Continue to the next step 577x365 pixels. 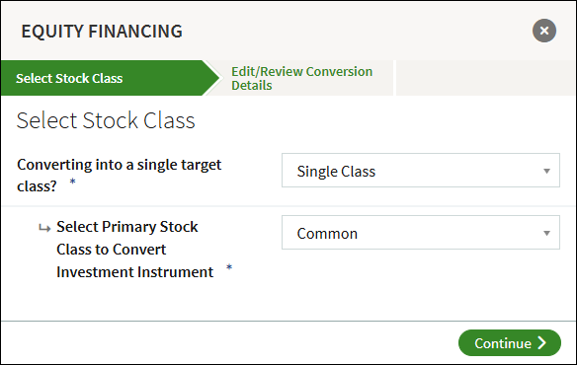click(x=510, y=343)
